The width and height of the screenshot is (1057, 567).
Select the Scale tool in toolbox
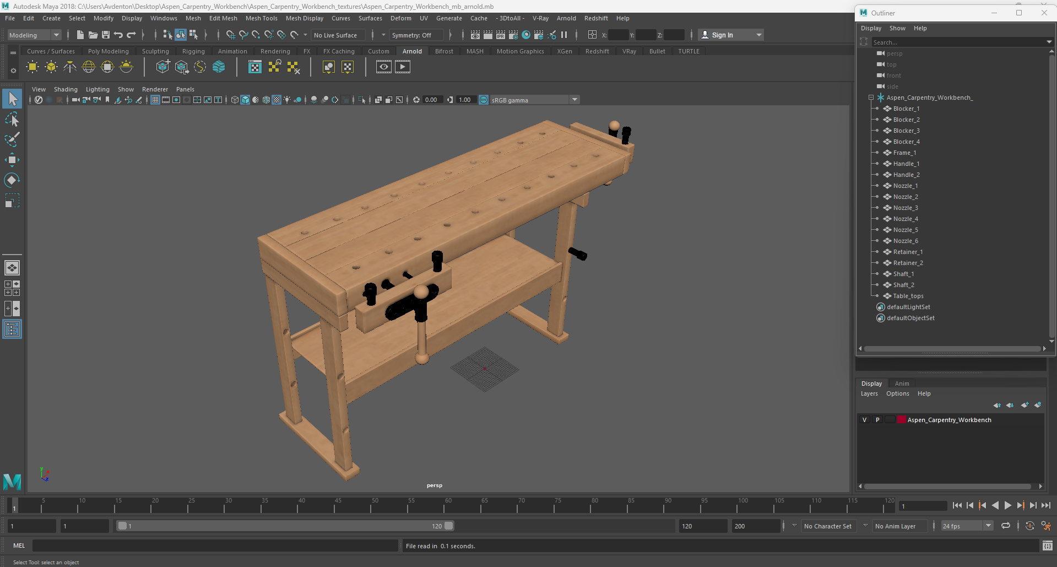coord(12,200)
